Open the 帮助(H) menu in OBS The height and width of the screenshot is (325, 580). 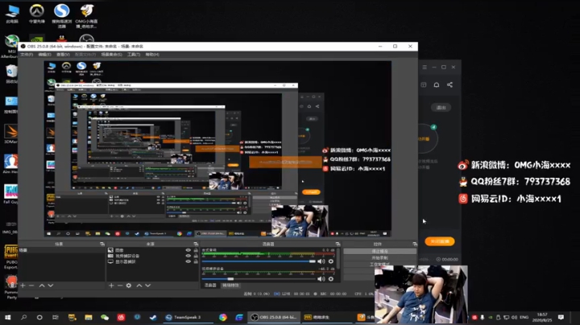pos(152,54)
